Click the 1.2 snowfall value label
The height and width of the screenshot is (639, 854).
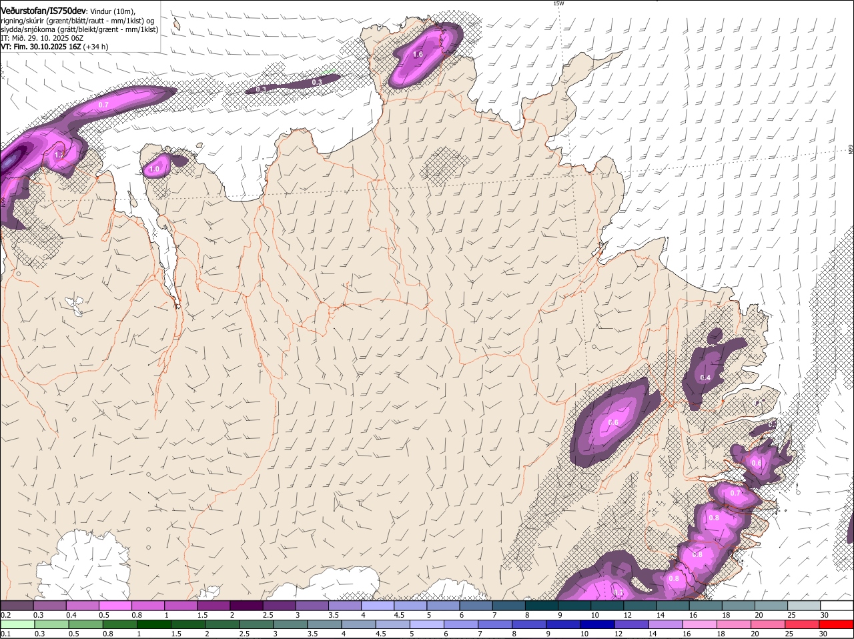[x=59, y=155]
